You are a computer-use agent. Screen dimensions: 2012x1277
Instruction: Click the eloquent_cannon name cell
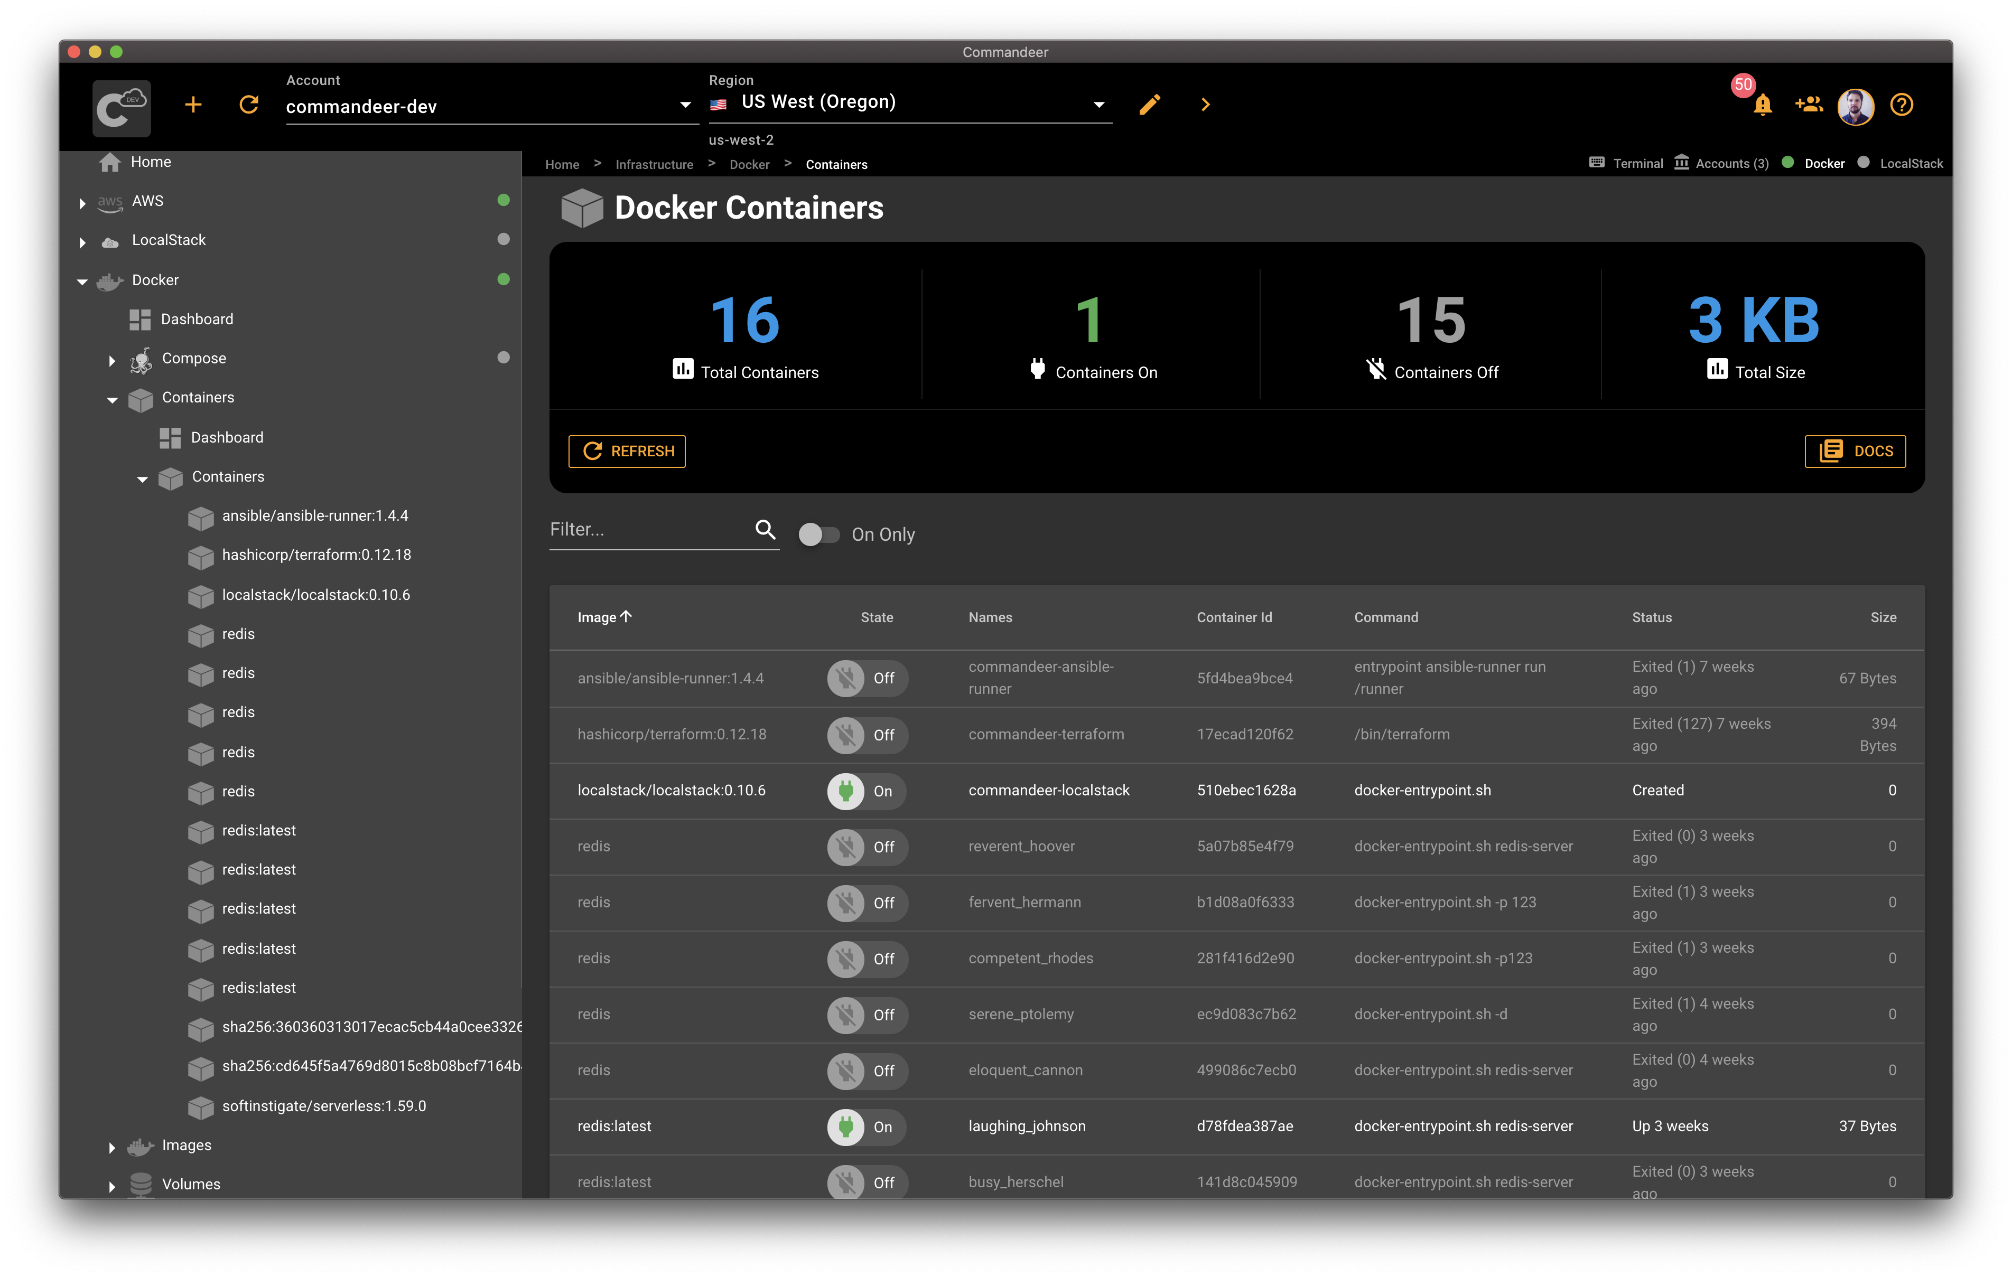pos(1025,1070)
